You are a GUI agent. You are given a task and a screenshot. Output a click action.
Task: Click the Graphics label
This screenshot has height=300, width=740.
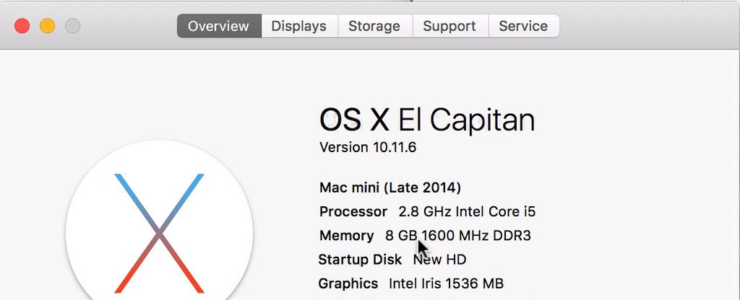348,283
